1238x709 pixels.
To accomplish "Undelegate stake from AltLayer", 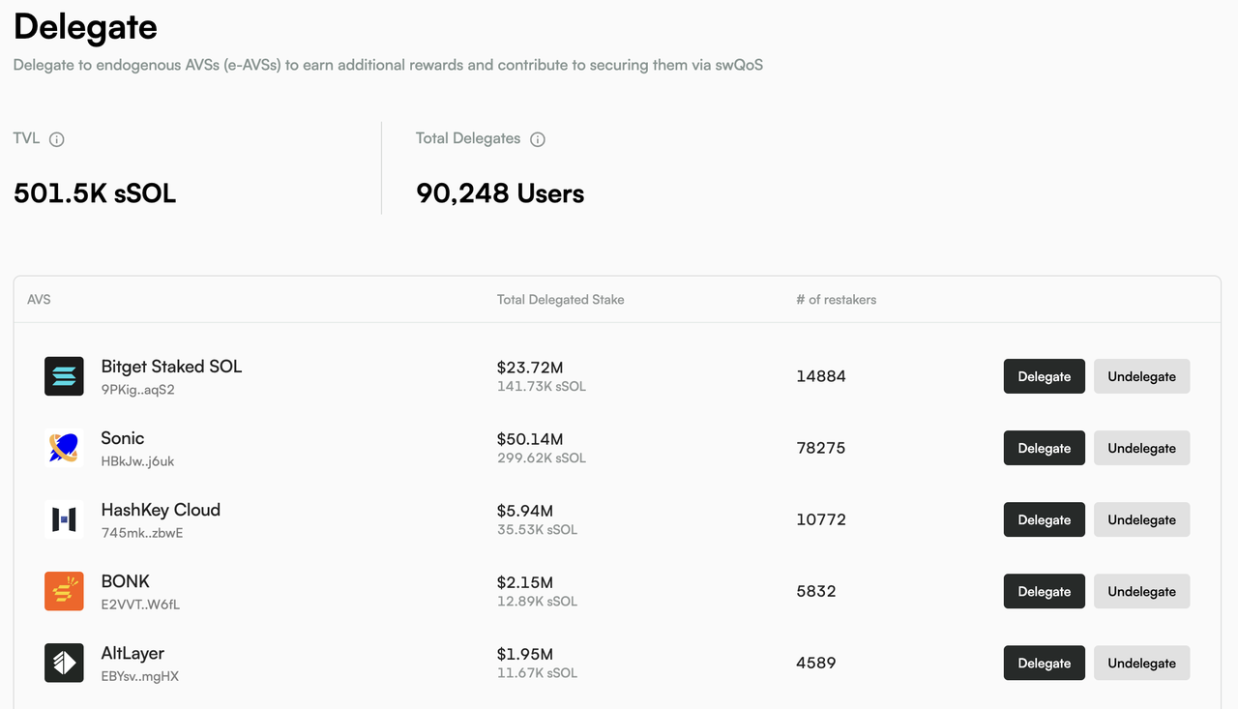I will click(1141, 663).
